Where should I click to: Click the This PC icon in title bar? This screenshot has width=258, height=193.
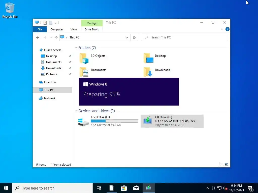37,22
